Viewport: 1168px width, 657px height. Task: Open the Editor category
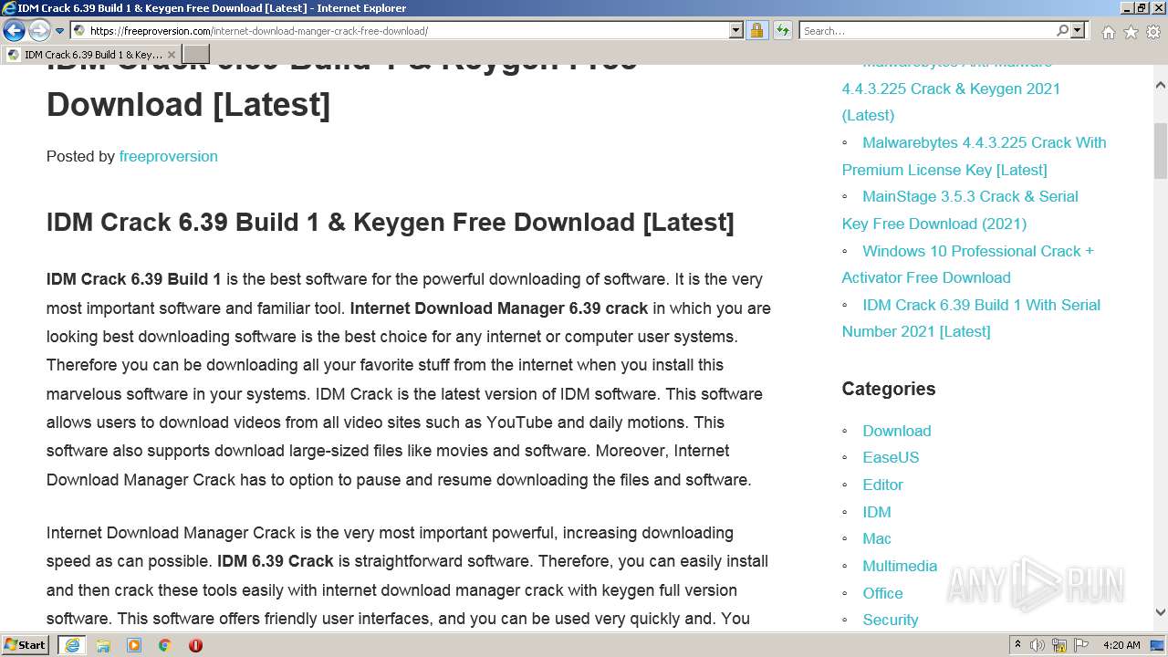[882, 485]
